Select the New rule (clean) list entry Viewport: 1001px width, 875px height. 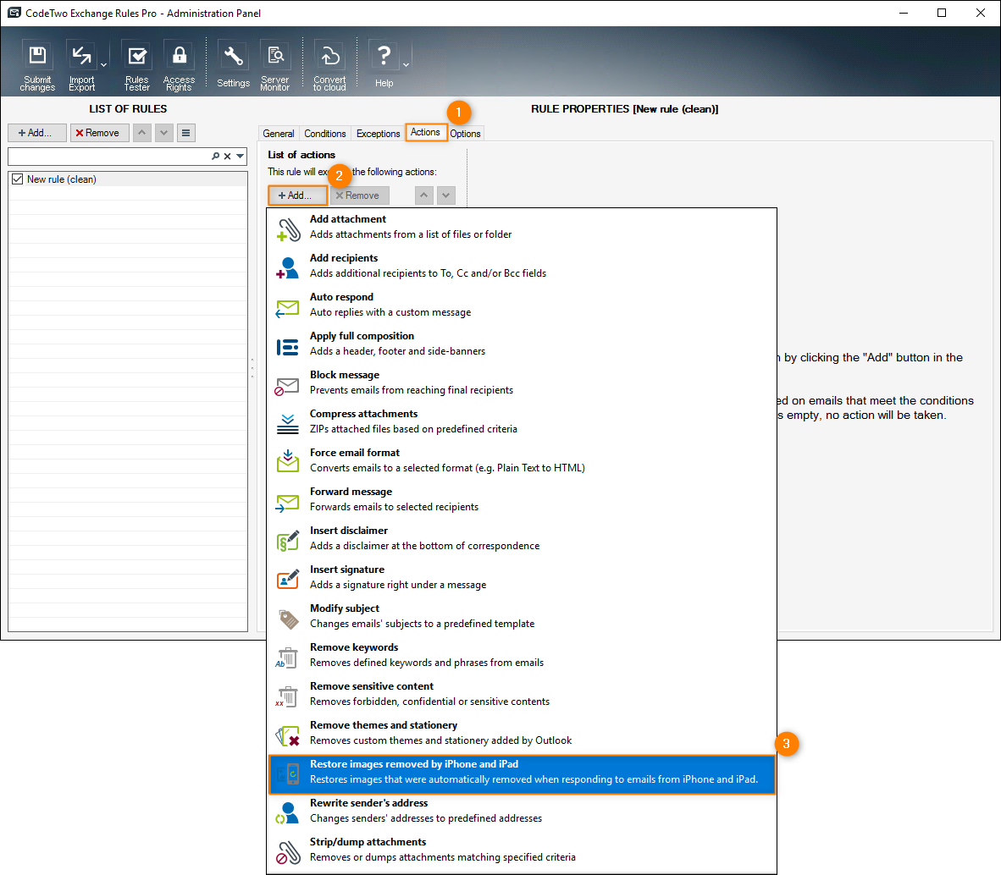click(128, 179)
